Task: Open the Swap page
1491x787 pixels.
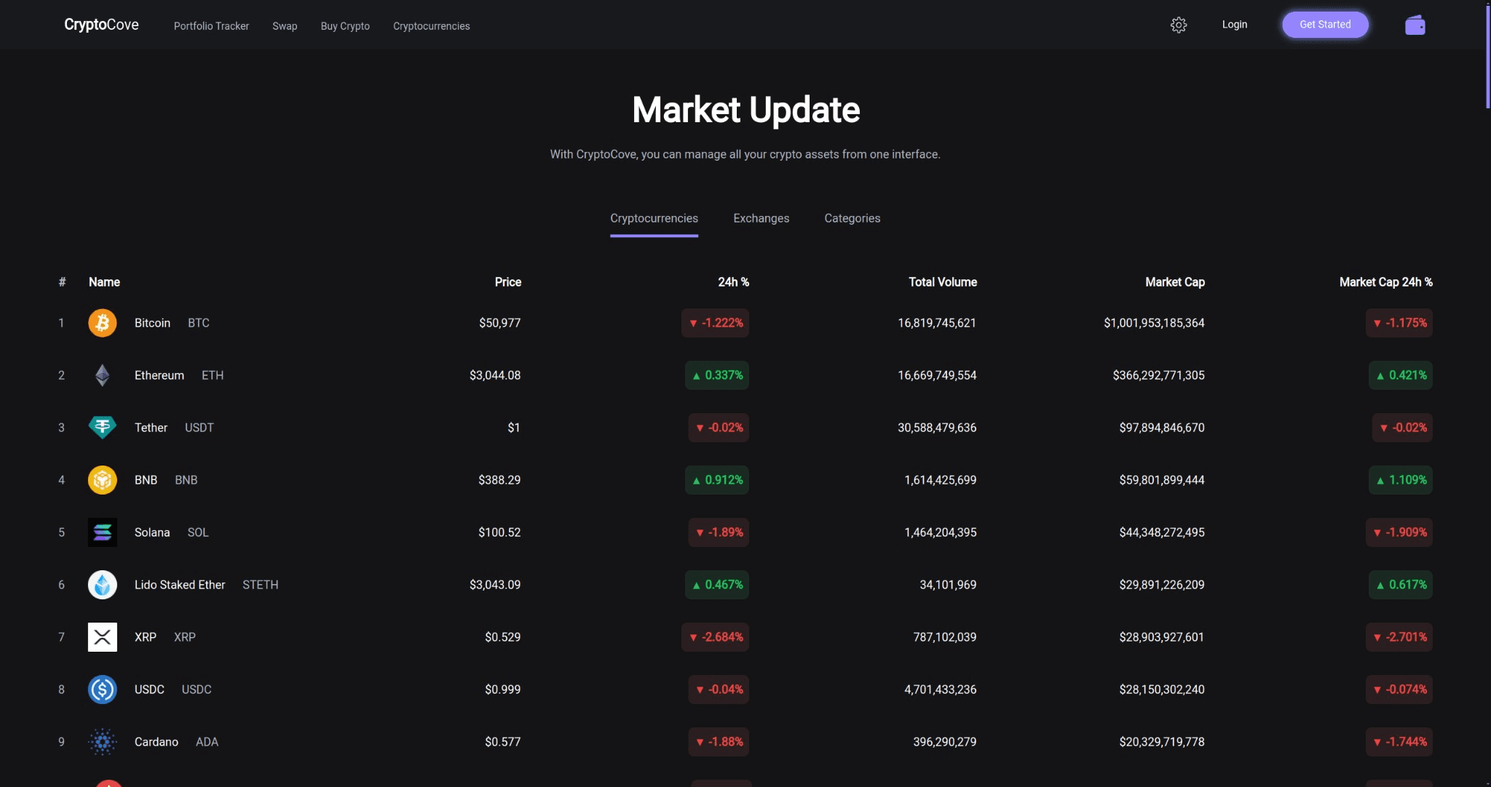Action: click(x=285, y=25)
